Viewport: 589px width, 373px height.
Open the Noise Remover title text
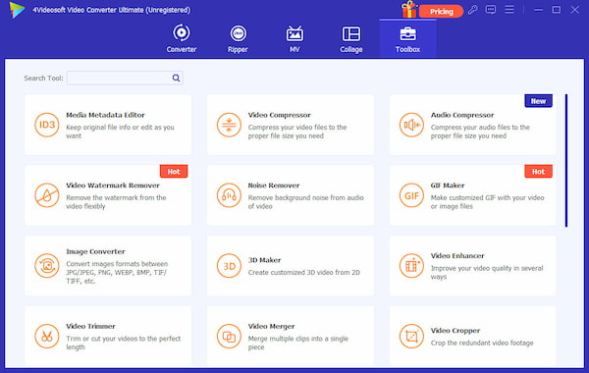274,186
